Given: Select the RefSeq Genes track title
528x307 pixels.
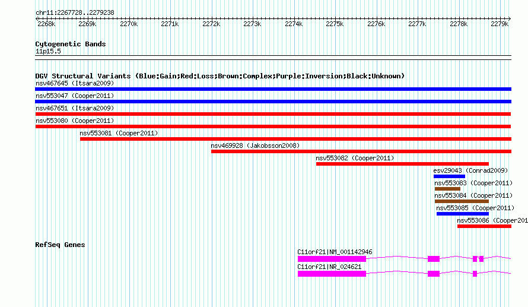Looking at the screenshot, I should click(60, 245).
